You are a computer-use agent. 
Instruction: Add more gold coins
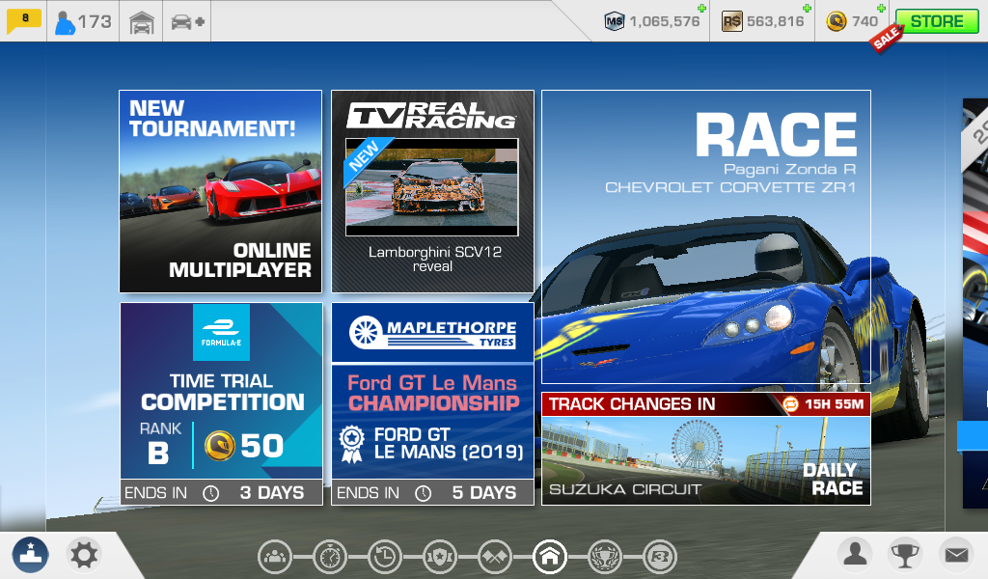click(881, 8)
